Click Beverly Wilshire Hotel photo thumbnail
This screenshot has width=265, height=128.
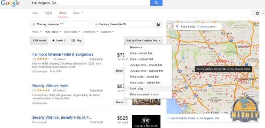tap(146, 102)
